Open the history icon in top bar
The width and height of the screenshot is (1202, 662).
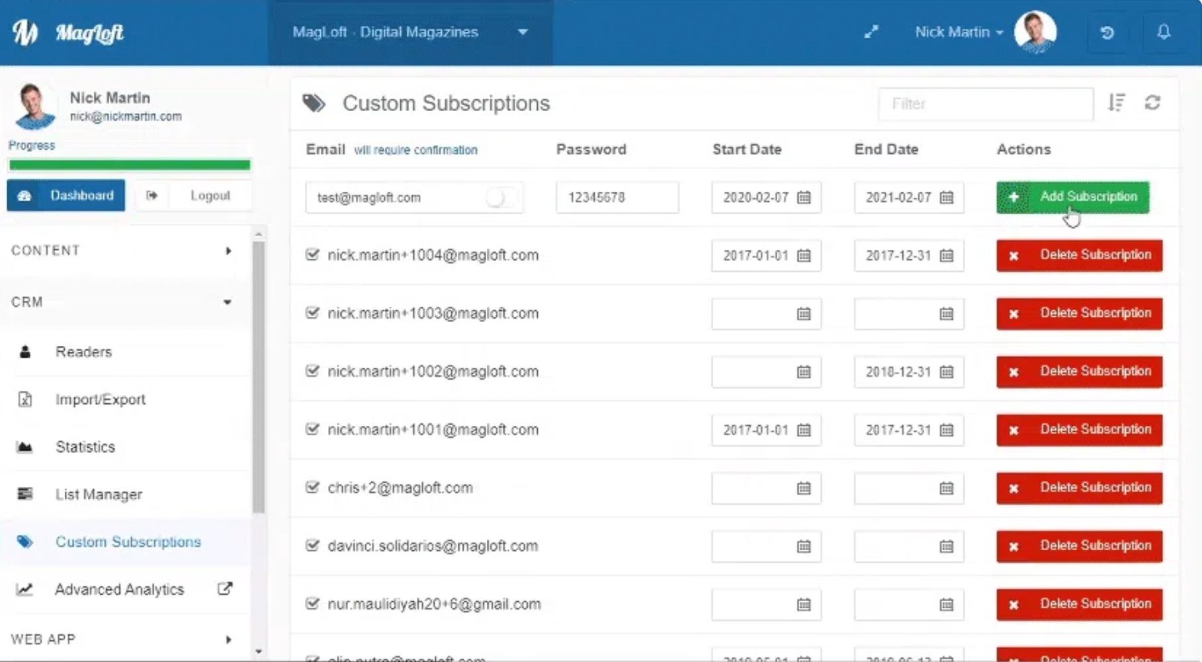[x=1107, y=32]
